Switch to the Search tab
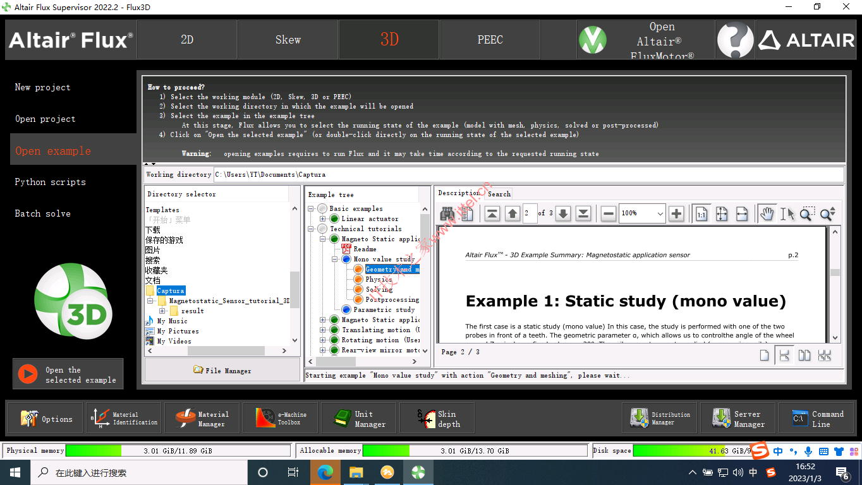 [499, 194]
